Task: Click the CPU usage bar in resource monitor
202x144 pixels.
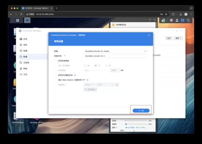Action: pyautogui.click(x=137, y=121)
